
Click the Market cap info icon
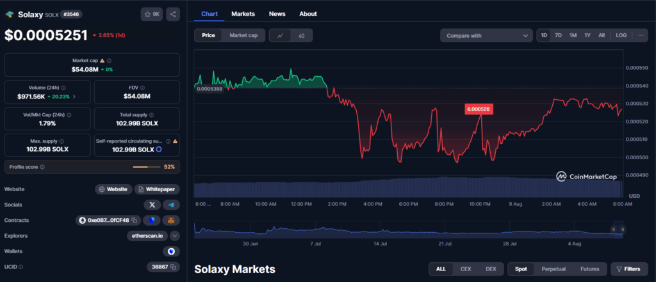[x=109, y=61]
